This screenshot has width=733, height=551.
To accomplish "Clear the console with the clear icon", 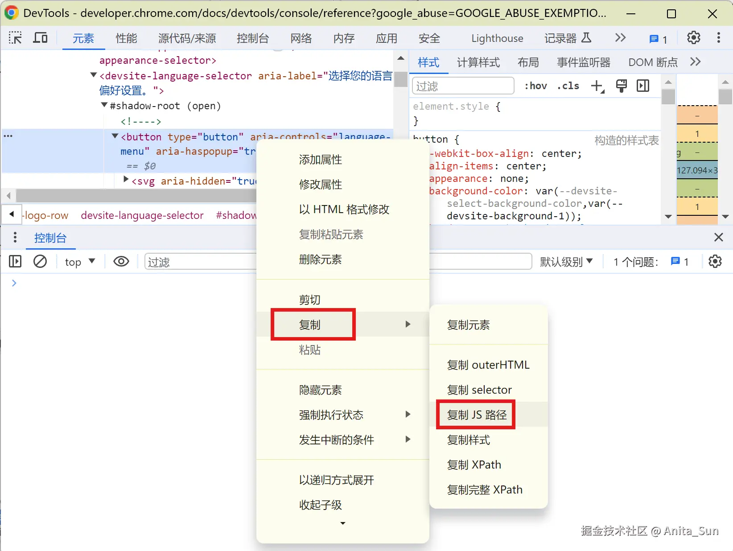I will [x=40, y=261].
